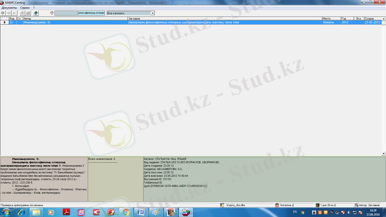Click the Каталог: СТАТЬИ НА НАЦ. ЯЗЫКЕ line

pos(165,159)
